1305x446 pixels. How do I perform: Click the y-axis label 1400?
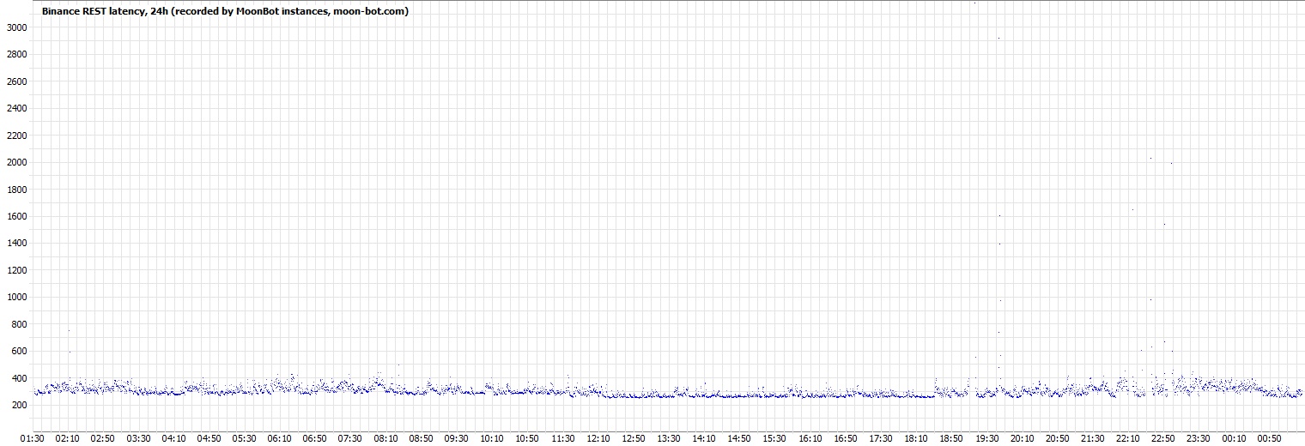pos(16,244)
